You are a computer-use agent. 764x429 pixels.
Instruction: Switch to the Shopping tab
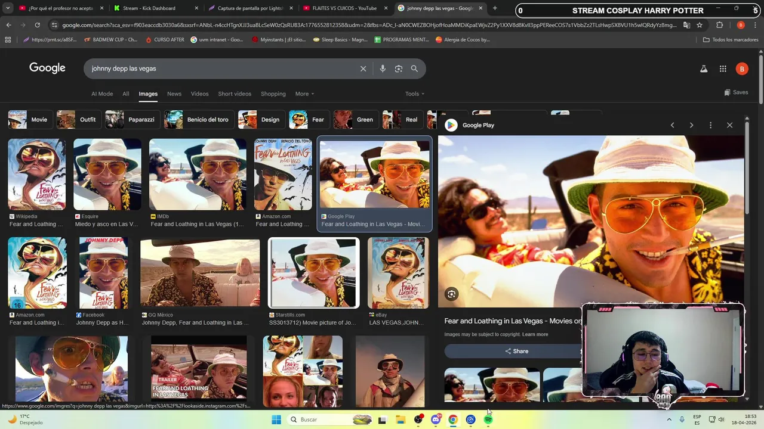tap(273, 94)
